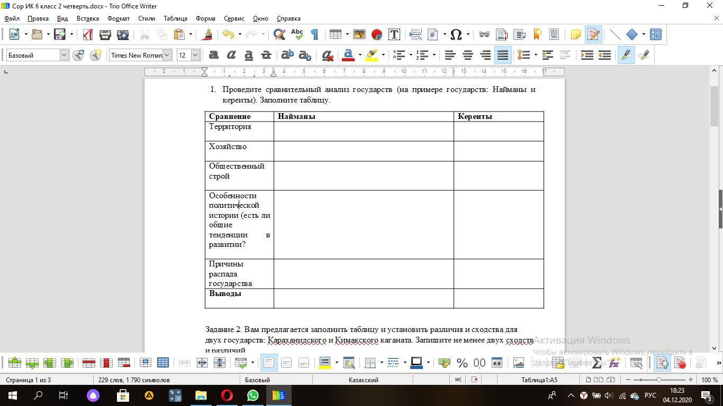The image size is (723, 406).
Task: Open highlighting color dropdown arrow
Action: point(383,55)
